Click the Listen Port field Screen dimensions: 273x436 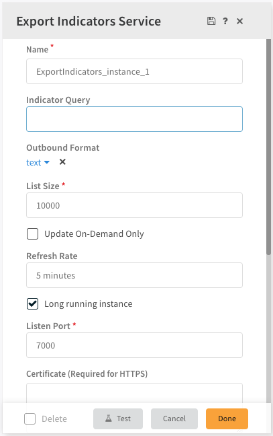pyautogui.click(x=134, y=345)
